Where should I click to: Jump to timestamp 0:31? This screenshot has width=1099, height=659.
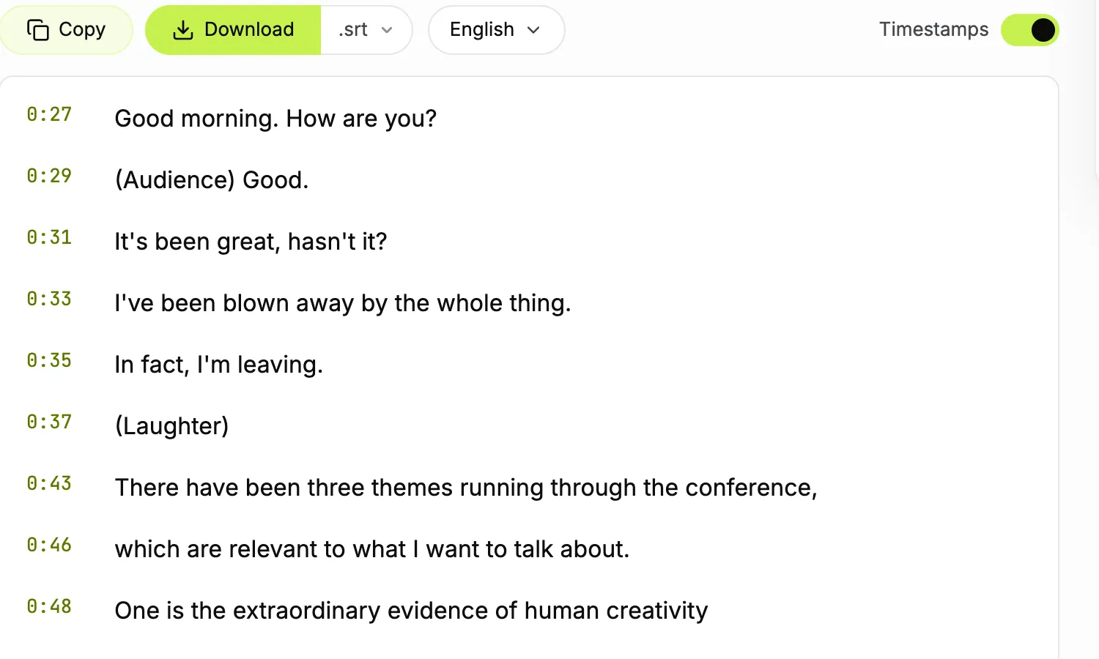coord(49,237)
